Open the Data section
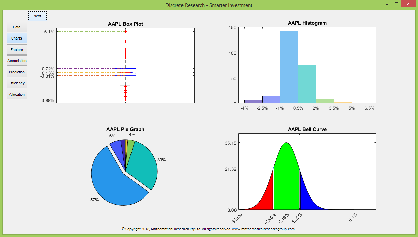 (17, 27)
